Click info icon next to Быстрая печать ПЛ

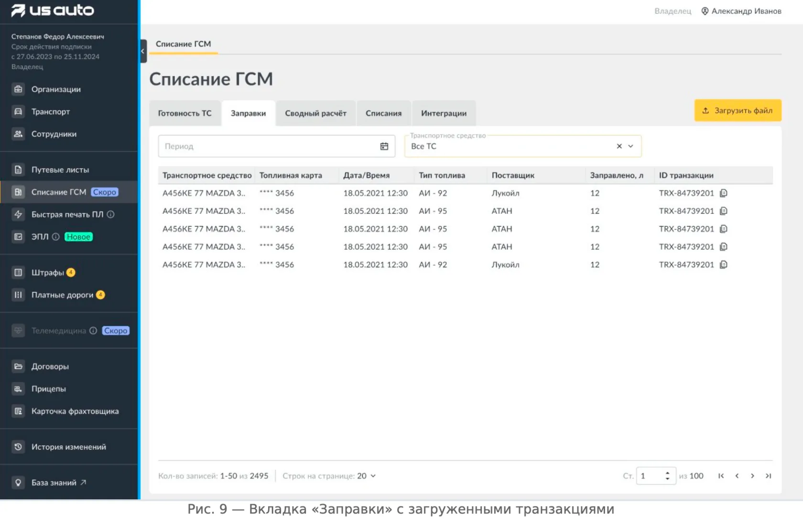coord(110,214)
